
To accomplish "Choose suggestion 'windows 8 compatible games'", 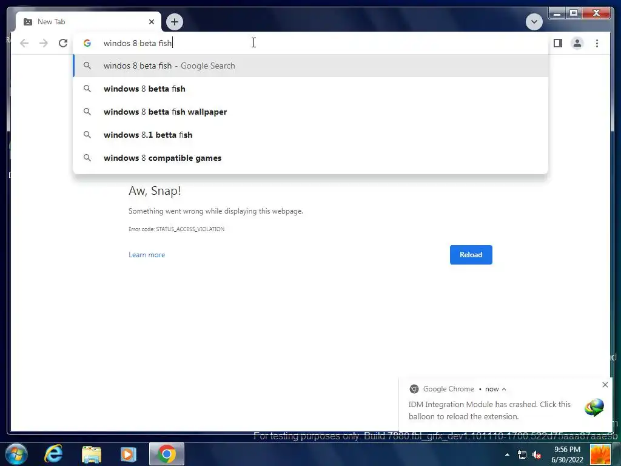I will [310, 158].
